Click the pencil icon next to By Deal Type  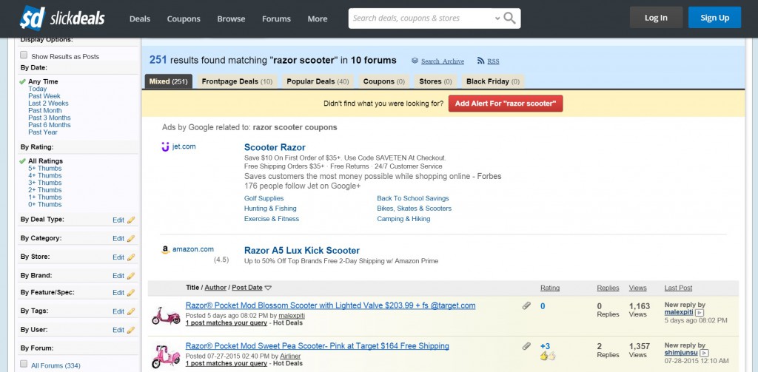point(131,220)
